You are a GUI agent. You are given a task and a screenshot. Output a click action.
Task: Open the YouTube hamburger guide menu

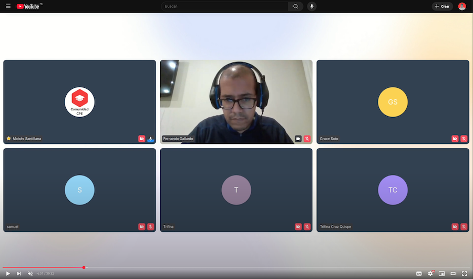pos(8,6)
